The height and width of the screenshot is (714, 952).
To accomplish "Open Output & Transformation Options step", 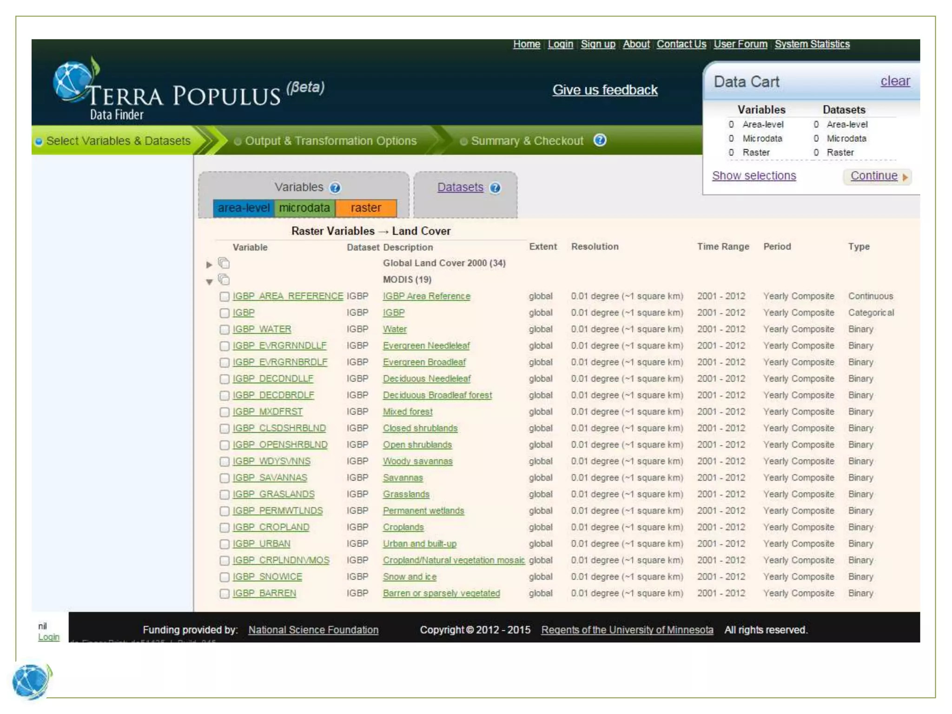I will 330,141.
